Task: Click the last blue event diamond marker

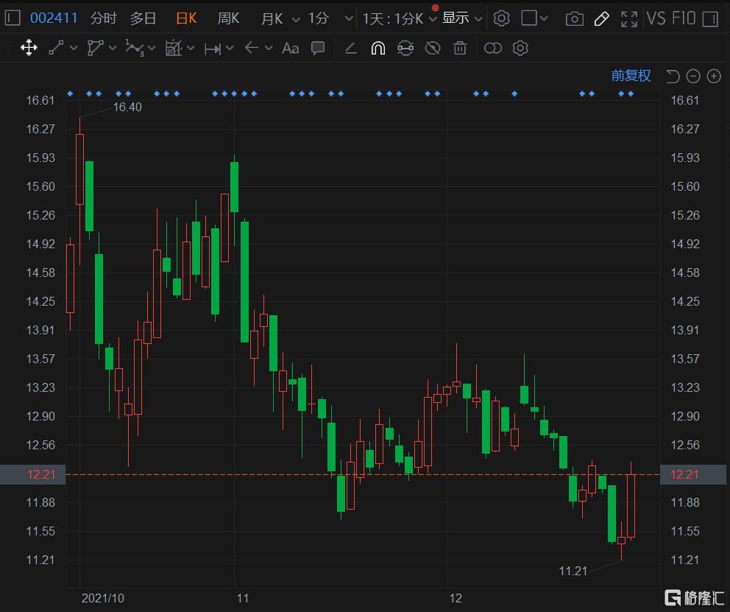Action: pyautogui.click(x=631, y=94)
